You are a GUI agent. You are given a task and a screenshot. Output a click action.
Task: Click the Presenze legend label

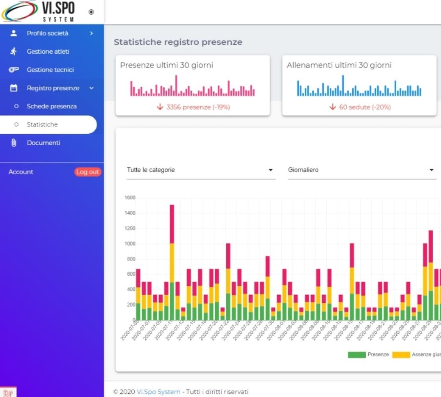tap(378, 355)
